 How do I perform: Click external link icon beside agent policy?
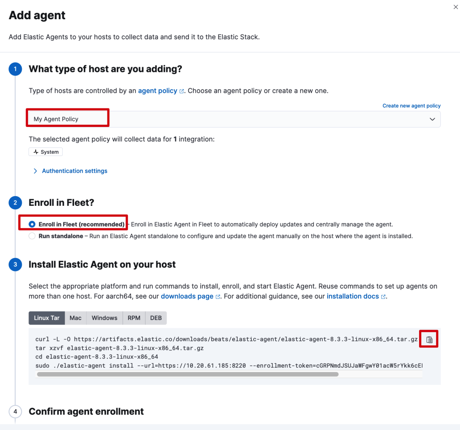[182, 91]
